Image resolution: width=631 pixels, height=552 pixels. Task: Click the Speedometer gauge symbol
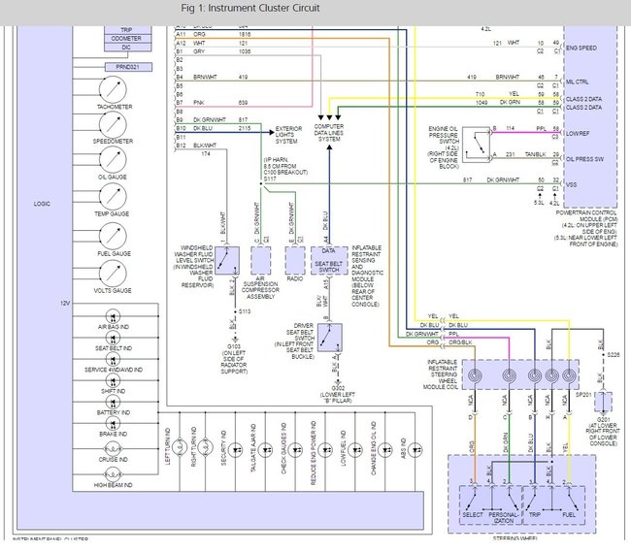pos(113,124)
